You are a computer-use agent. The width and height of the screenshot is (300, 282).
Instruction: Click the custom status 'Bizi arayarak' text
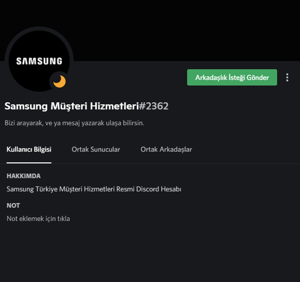[24, 123]
